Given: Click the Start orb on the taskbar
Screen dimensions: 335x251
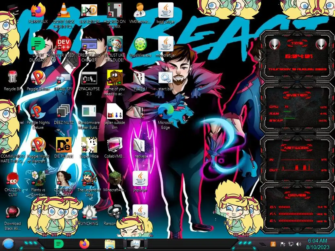Looking at the screenshot, I should point(8,244).
